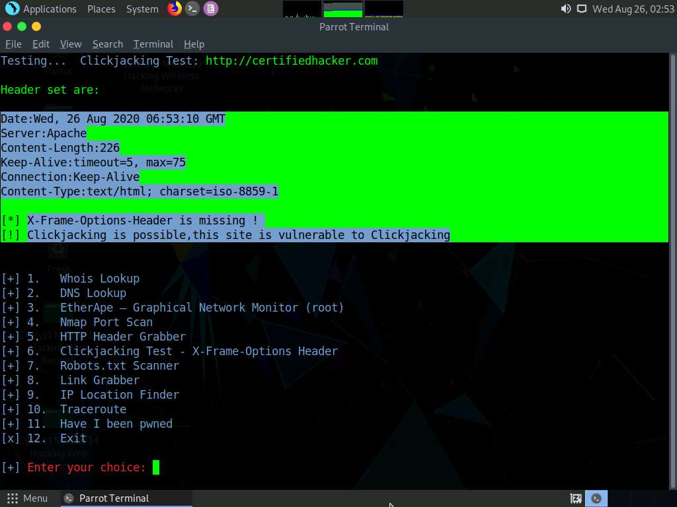Open the File menu
The height and width of the screenshot is (507, 677).
[x=13, y=44]
